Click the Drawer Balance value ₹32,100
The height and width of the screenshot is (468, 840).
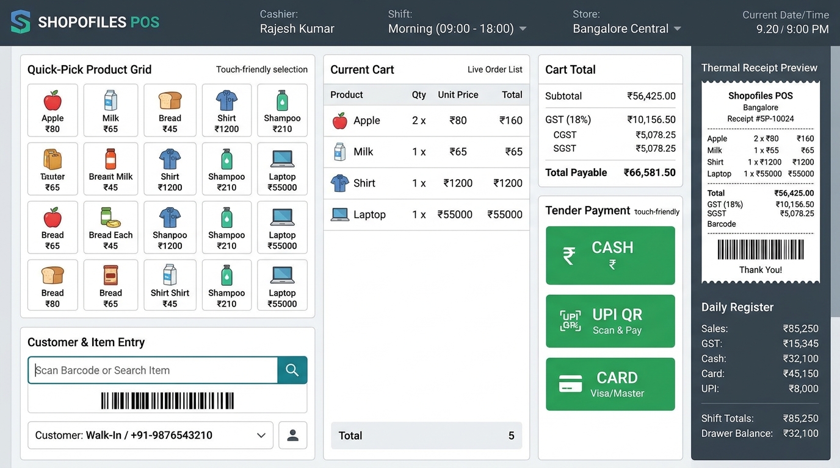801,433
